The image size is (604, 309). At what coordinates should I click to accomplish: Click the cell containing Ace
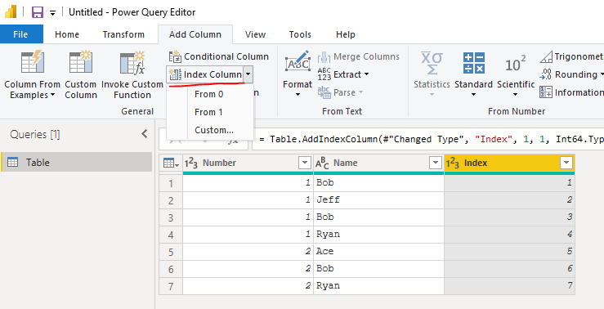pyautogui.click(x=378, y=251)
